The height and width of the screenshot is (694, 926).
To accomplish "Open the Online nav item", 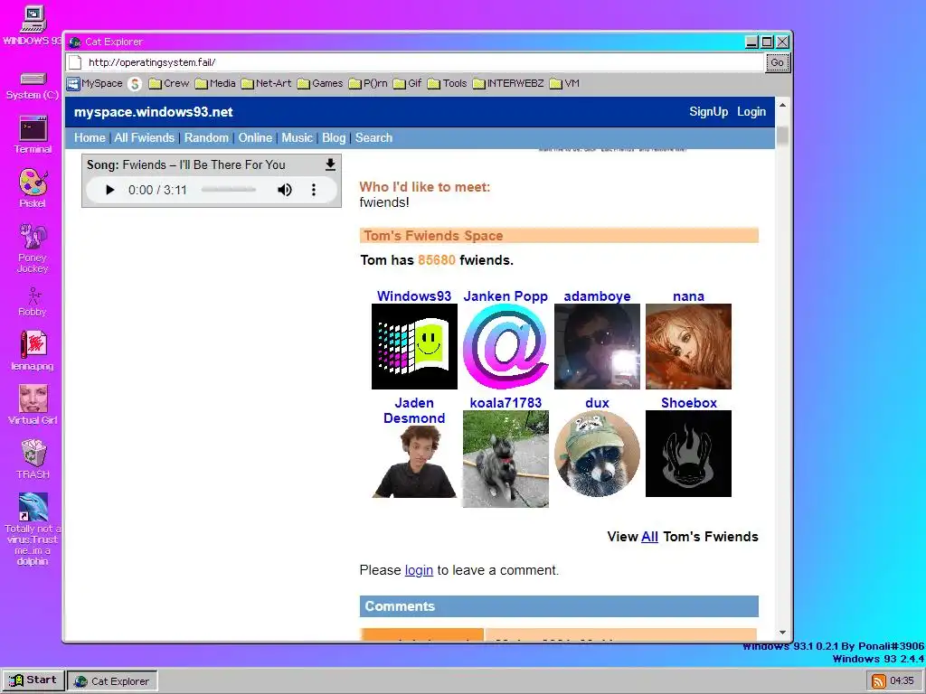I will (255, 138).
